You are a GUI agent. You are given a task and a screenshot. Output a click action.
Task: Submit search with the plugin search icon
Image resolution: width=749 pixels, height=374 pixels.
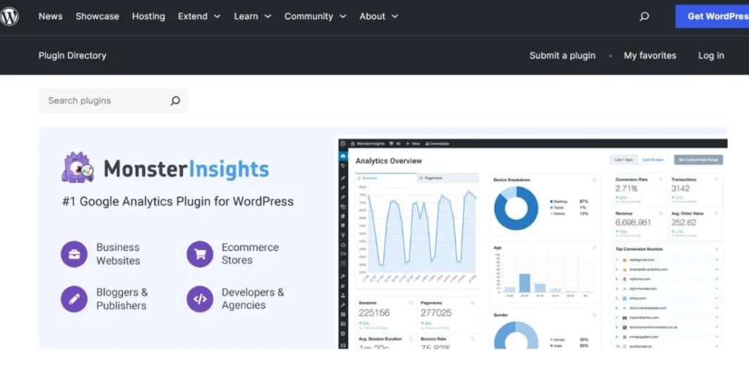176,101
